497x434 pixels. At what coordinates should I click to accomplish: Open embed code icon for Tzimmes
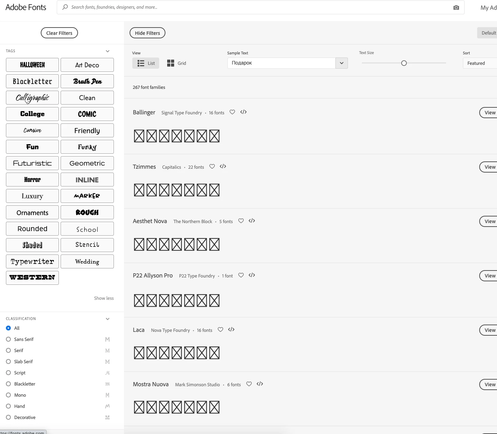[x=223, y=166]
